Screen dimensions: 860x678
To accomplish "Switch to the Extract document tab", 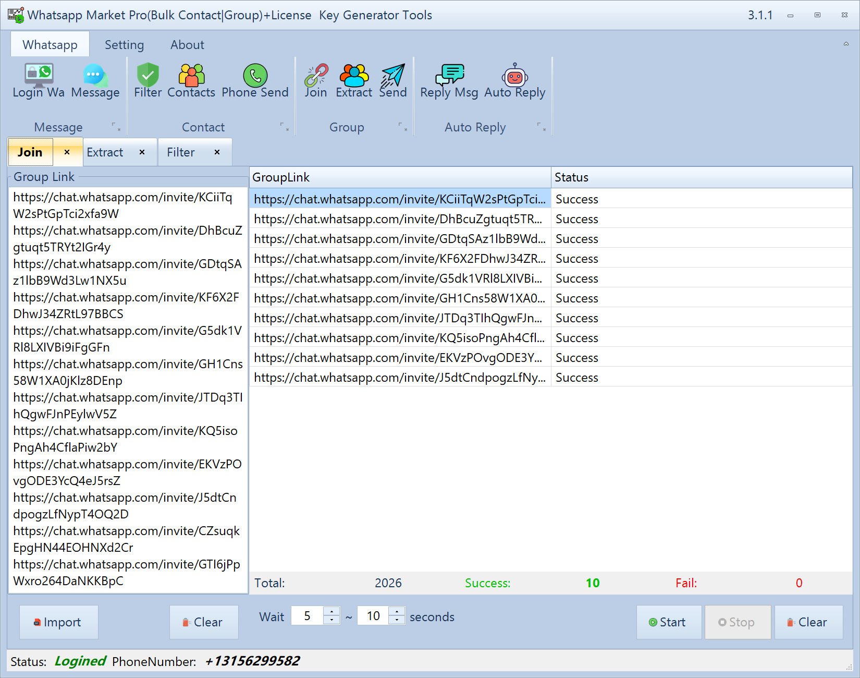I will point(105,152).
